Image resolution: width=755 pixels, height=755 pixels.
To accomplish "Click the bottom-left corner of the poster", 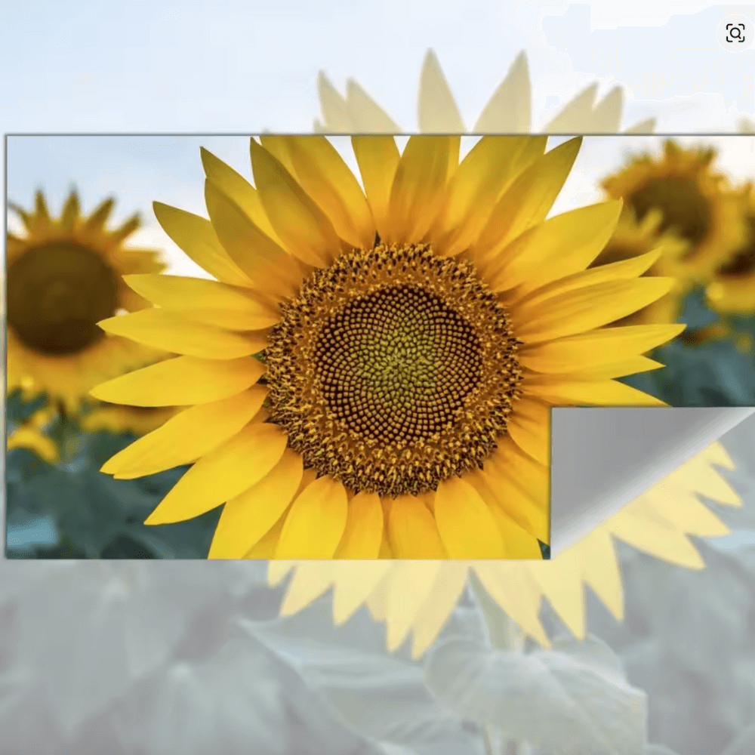I will pos(9,556).
